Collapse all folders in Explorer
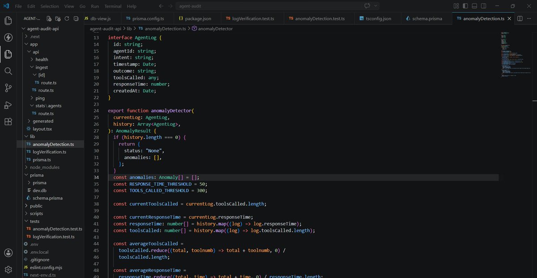 76,19
